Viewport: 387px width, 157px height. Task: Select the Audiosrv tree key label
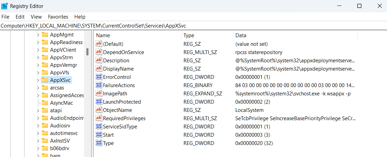tap(60, 126)
